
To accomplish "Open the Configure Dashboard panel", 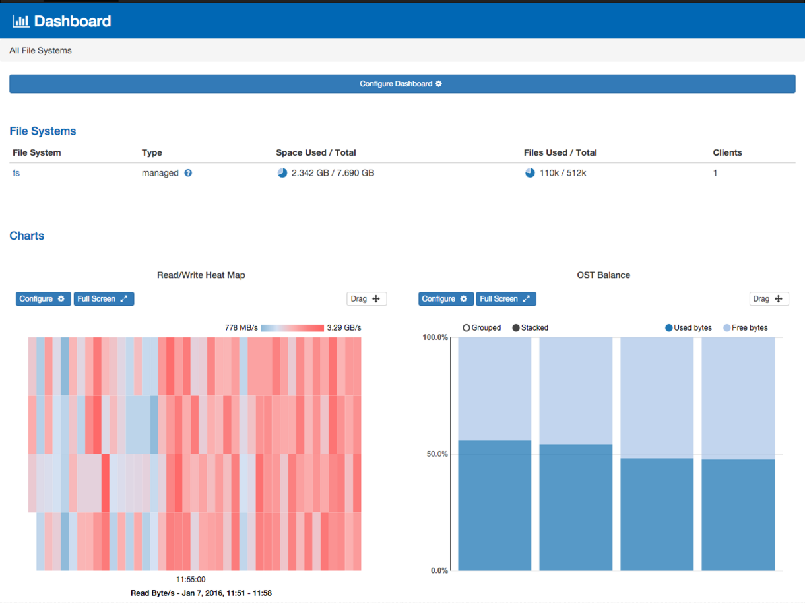I will (x=402, y=84).
